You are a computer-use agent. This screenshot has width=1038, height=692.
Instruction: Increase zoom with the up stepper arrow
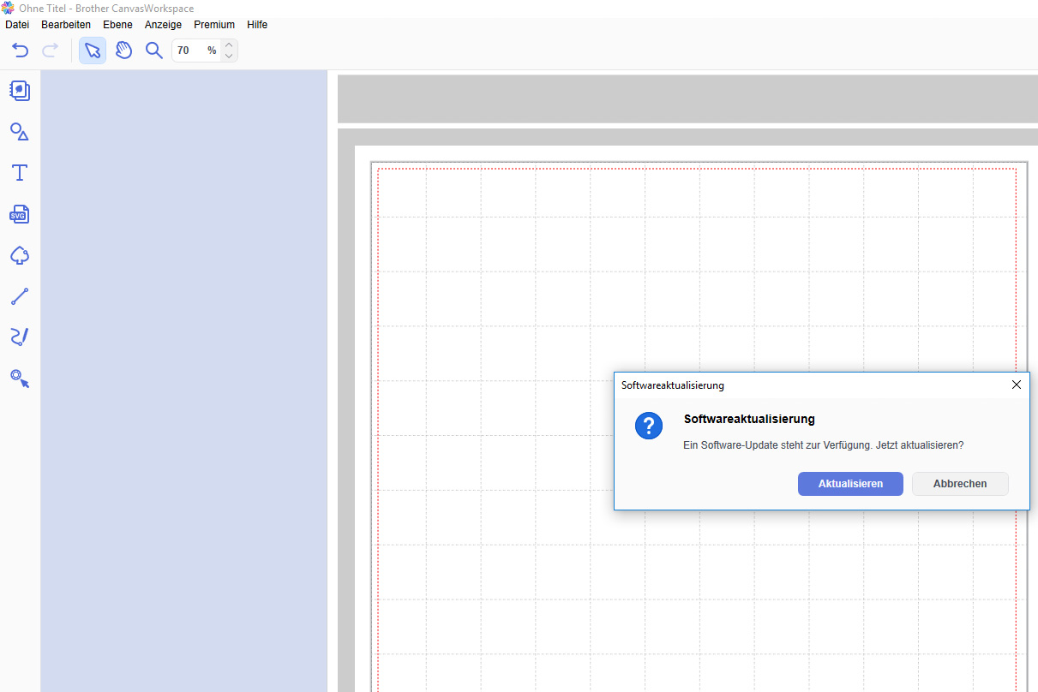(x=228, y=45)
